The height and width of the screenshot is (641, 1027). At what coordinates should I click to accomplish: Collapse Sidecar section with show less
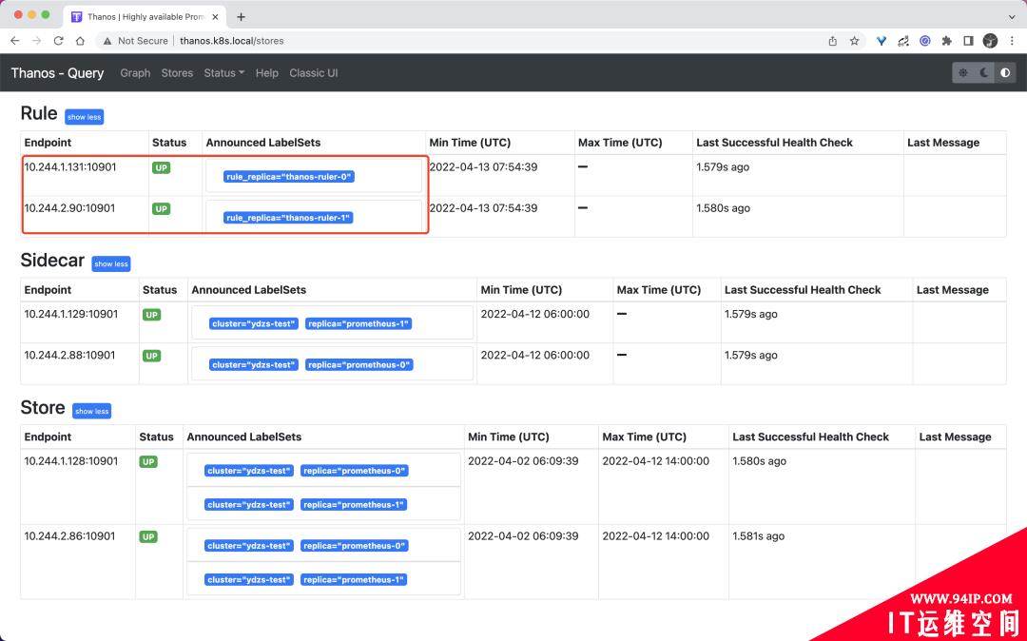point(111,263)
